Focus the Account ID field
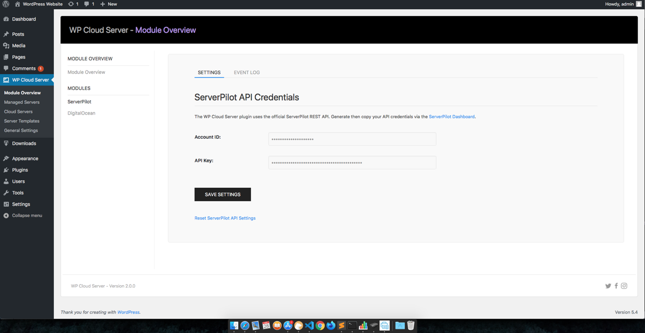645x333 pixels. coord(352,139)
